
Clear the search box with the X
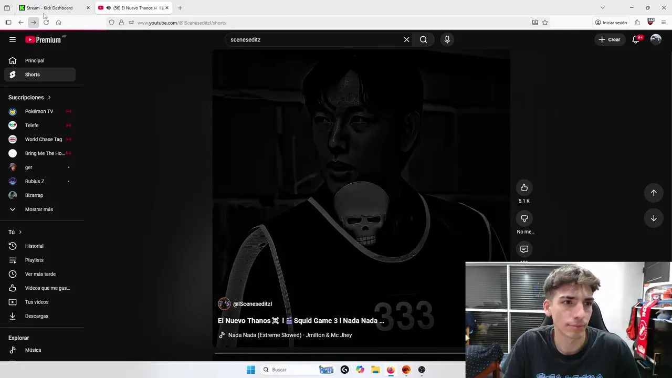coord(406,39)
